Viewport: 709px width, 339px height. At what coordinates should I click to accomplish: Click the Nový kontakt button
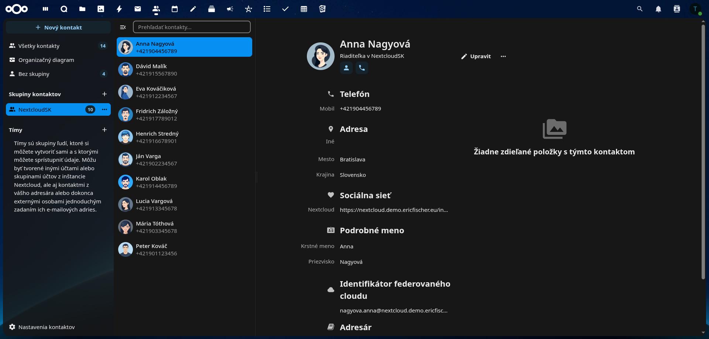[58, 27]
